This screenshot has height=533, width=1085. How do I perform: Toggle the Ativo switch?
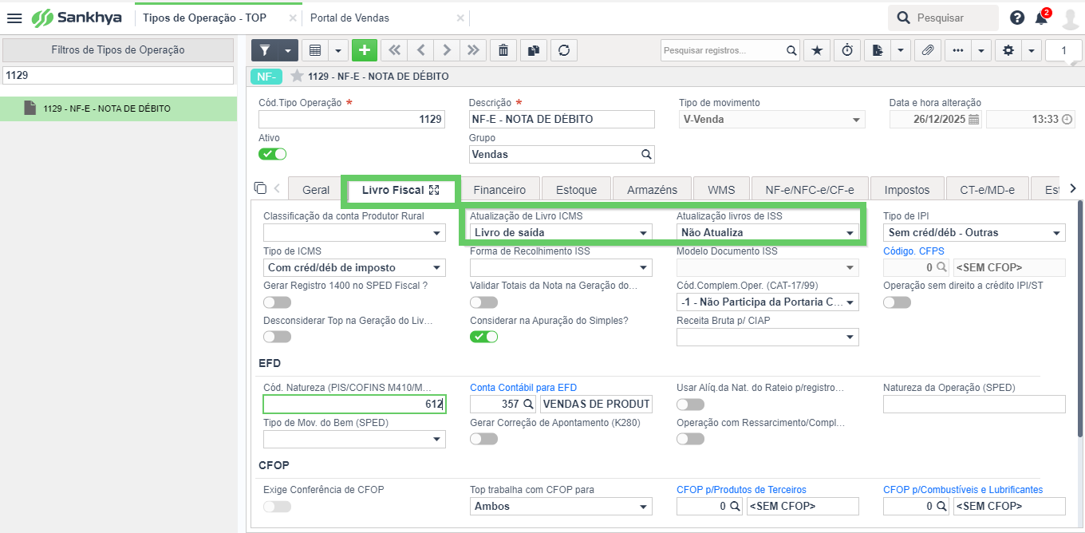pyautogui.click(x=272, y=154)
